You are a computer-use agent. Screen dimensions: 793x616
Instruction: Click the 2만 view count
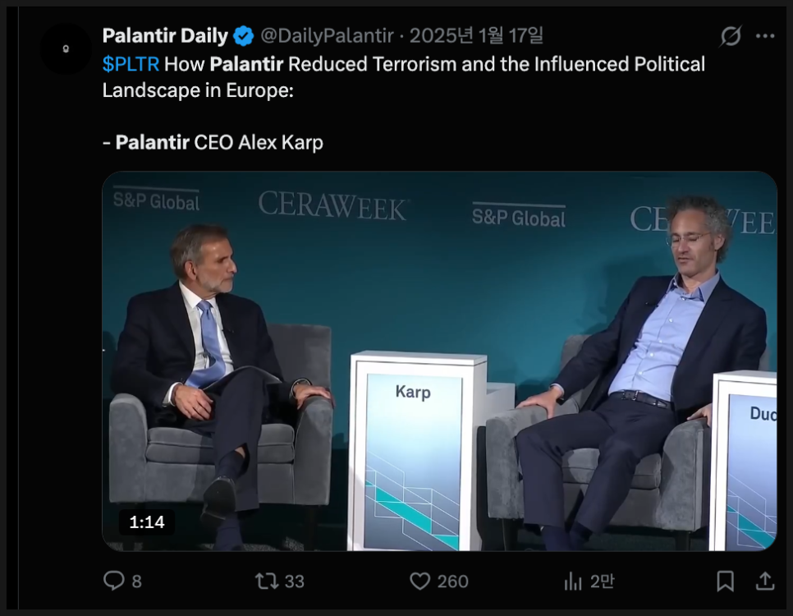point(602,582)
